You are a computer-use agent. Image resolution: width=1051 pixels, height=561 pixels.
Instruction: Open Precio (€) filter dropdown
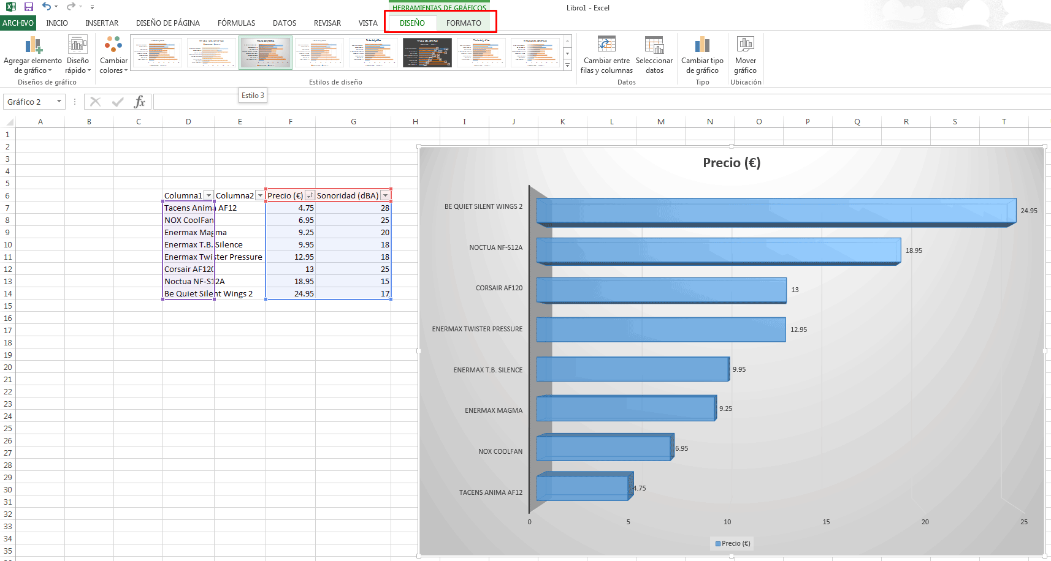coord(310,195)
